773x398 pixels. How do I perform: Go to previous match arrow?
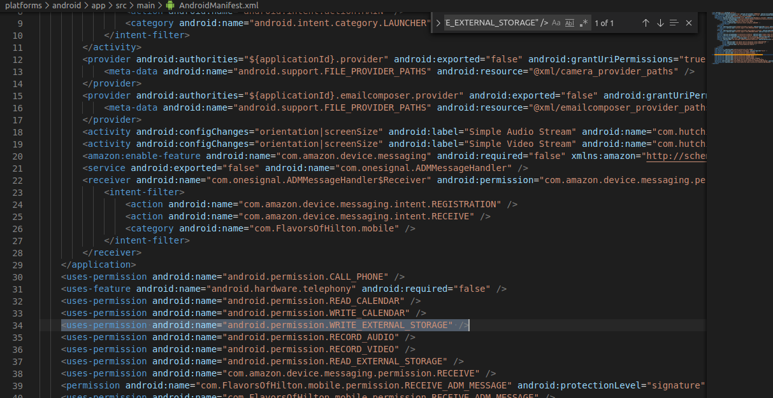(x=646, y=23)
